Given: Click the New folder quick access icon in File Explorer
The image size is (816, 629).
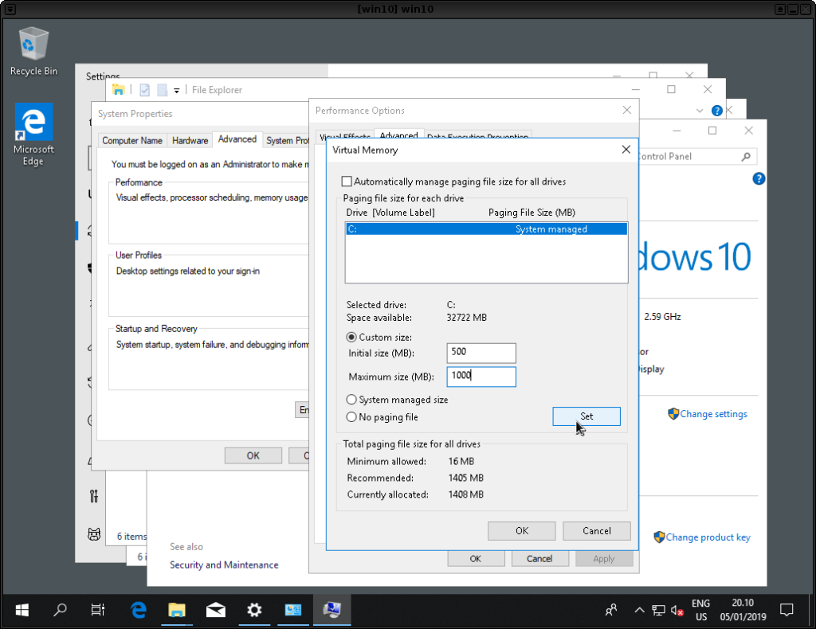Looking at the screenshot, I should tap(162, 90).
